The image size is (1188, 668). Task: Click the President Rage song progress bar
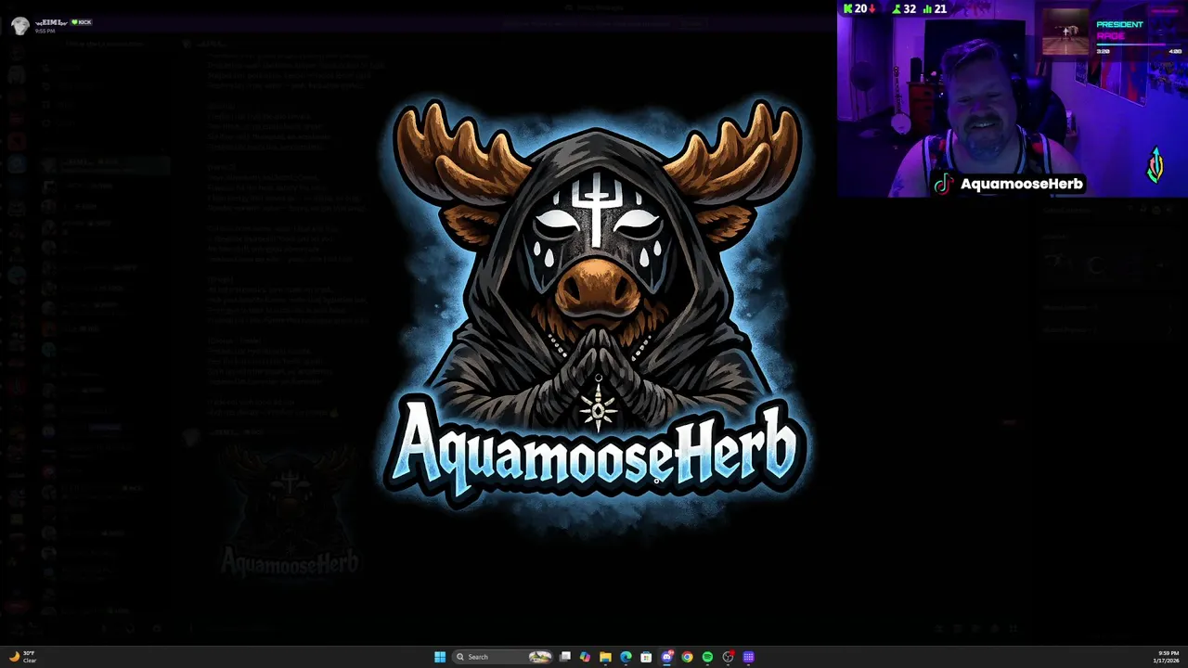click(x=1138, y=45)
